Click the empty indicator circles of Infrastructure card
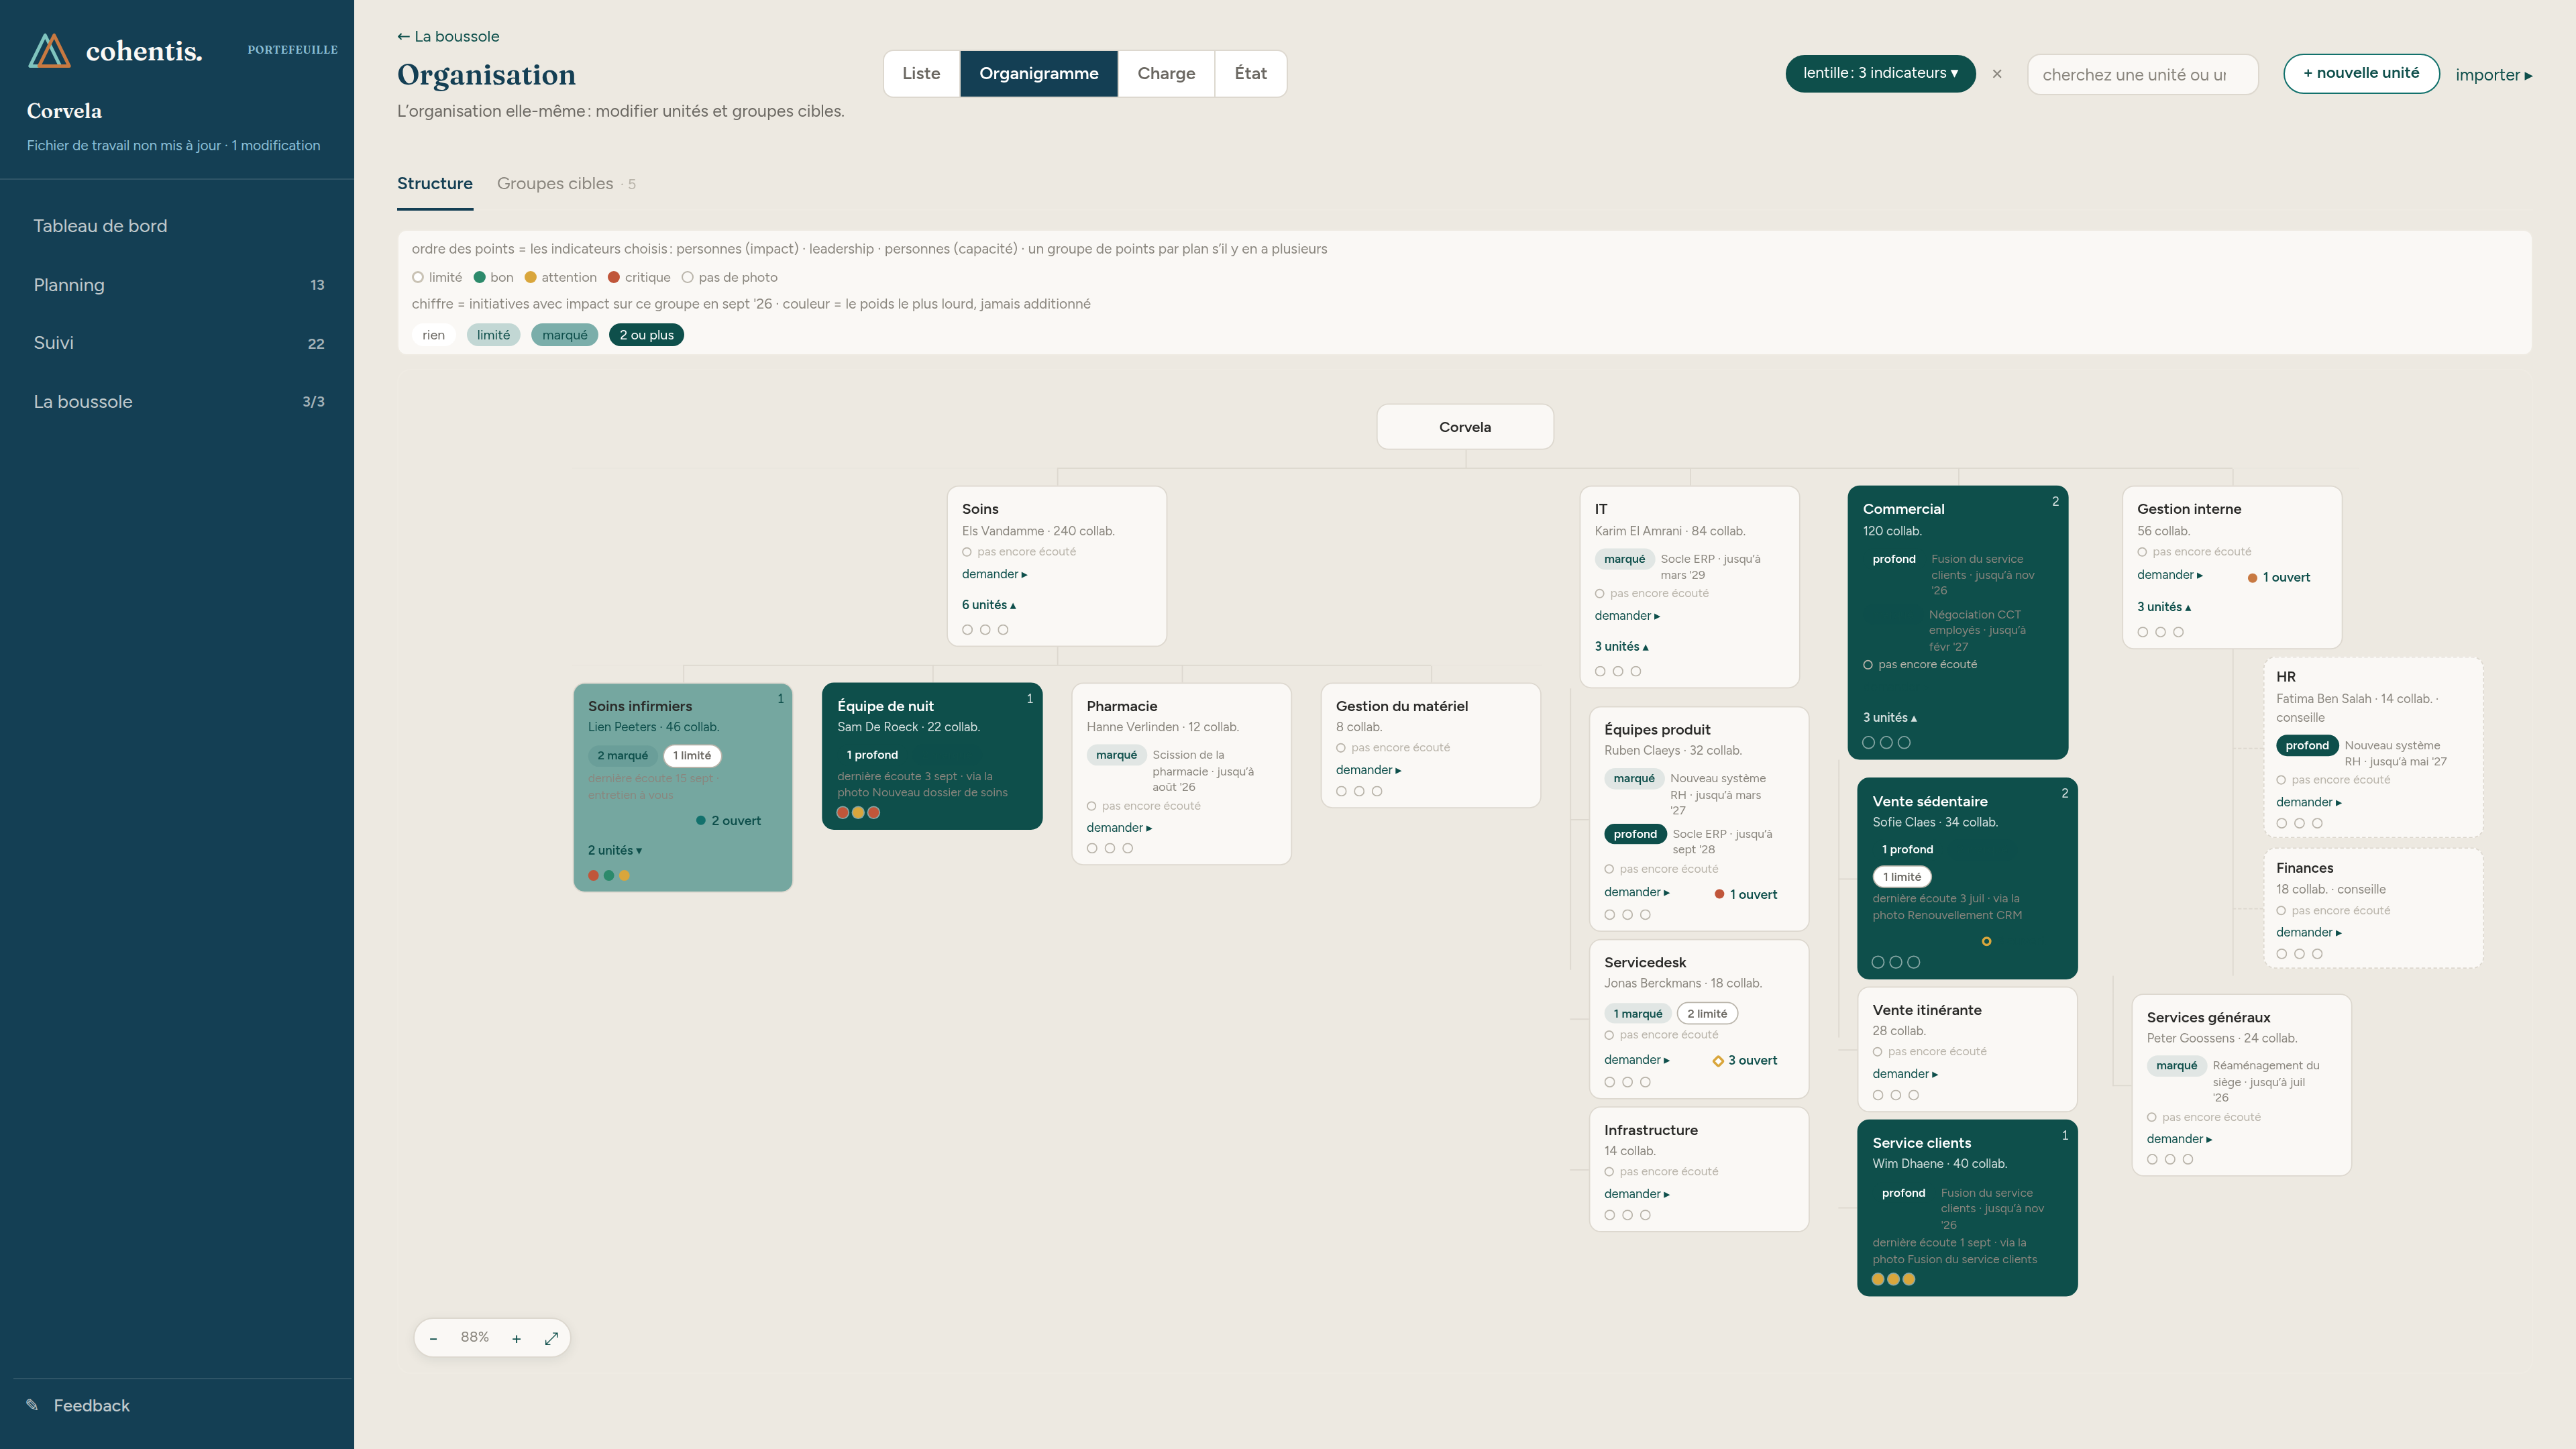2576x1449 pixels. tap(1627, 1215)
